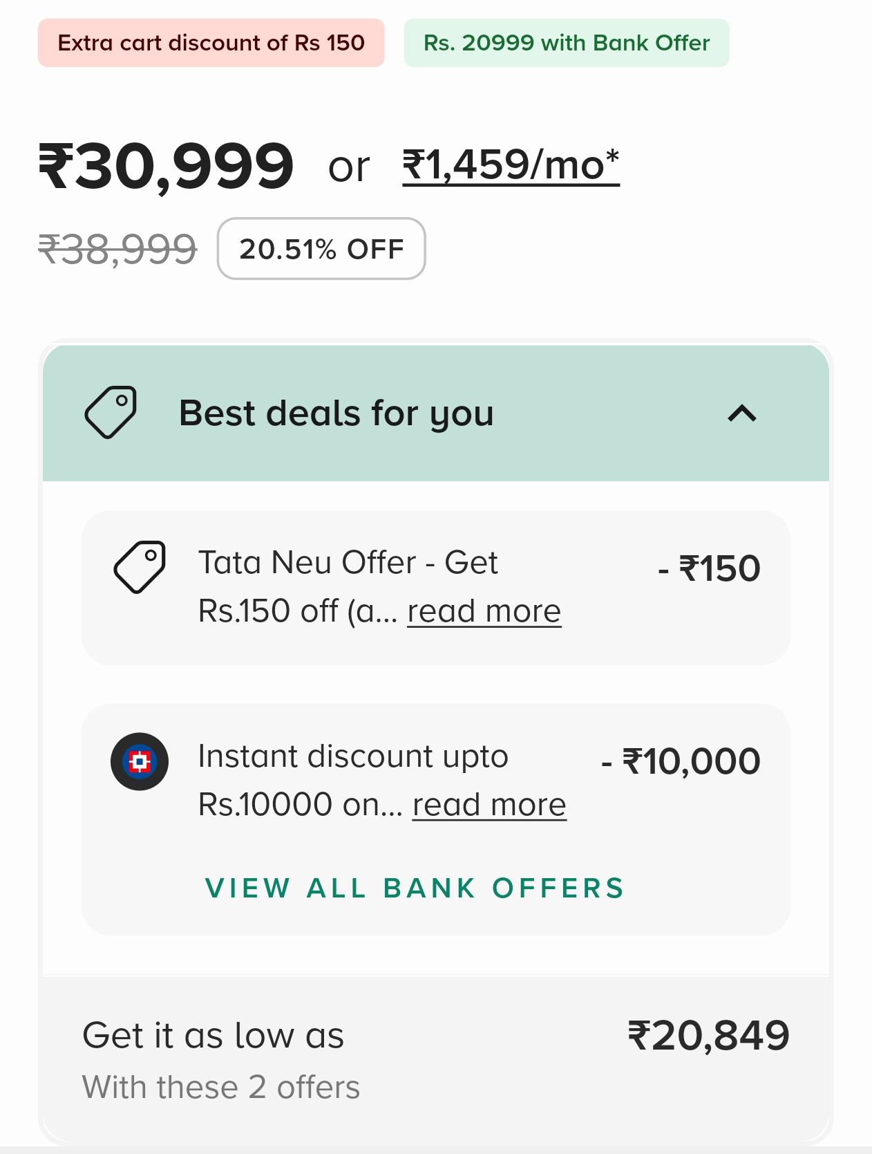
Task: Click the - ₹150 discount amount
Action: pos(709,568)
